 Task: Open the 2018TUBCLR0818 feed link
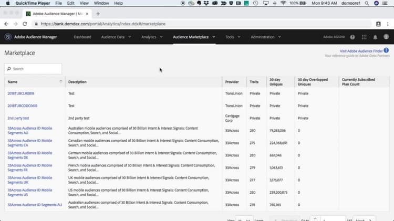21,93
